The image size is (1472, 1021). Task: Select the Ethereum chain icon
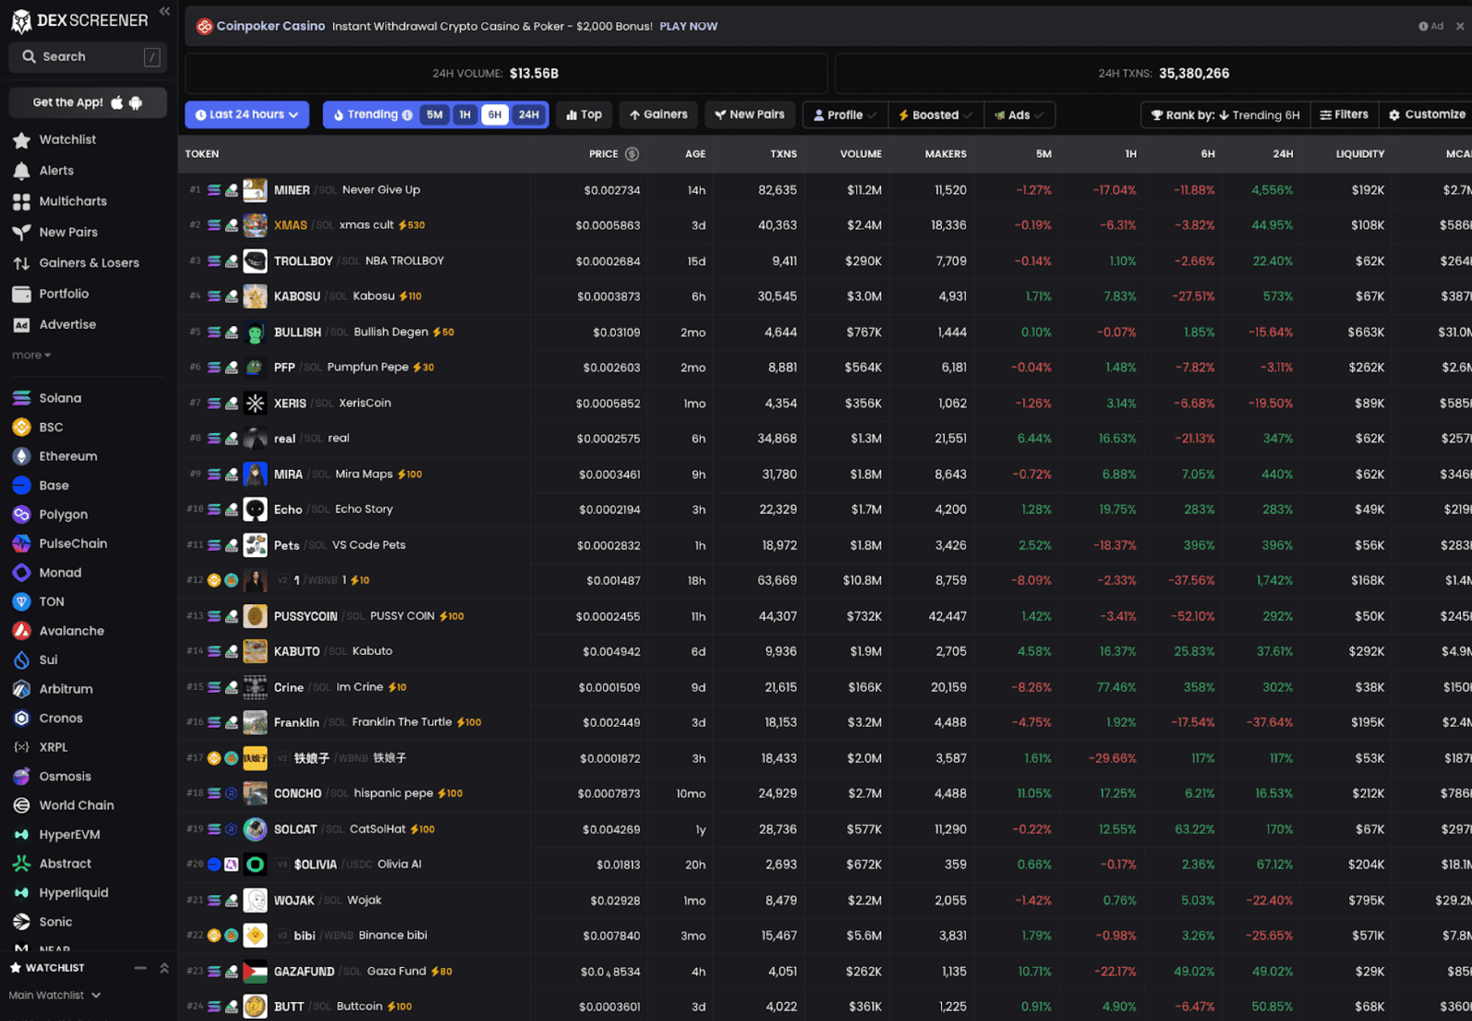coord(21,456)
